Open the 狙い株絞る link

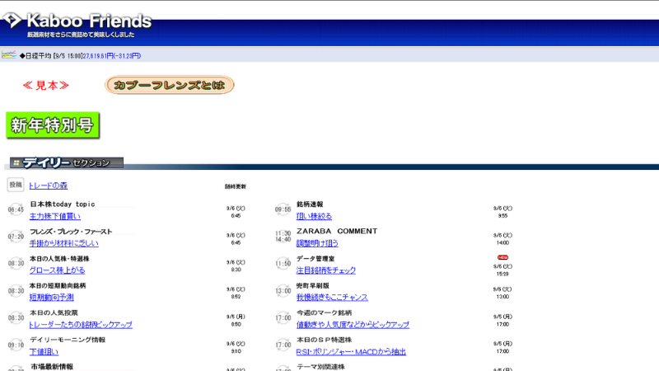click(314, 216)
